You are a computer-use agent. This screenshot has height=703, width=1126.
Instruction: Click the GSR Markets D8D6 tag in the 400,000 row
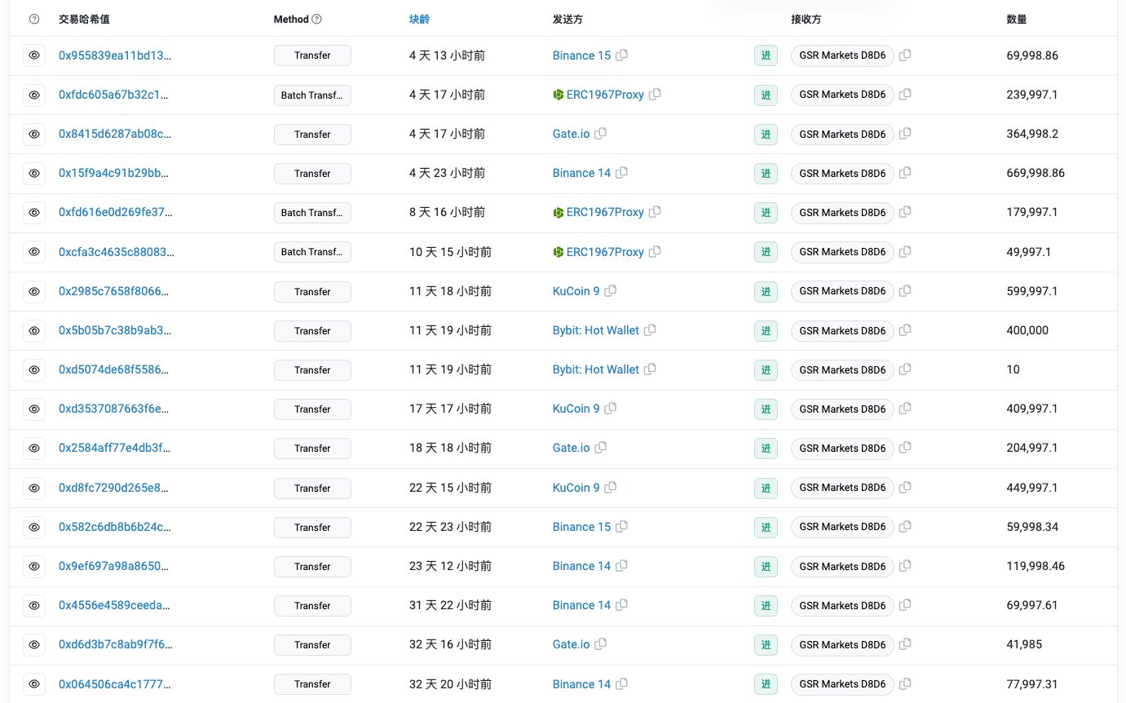[x=842, y=330]
